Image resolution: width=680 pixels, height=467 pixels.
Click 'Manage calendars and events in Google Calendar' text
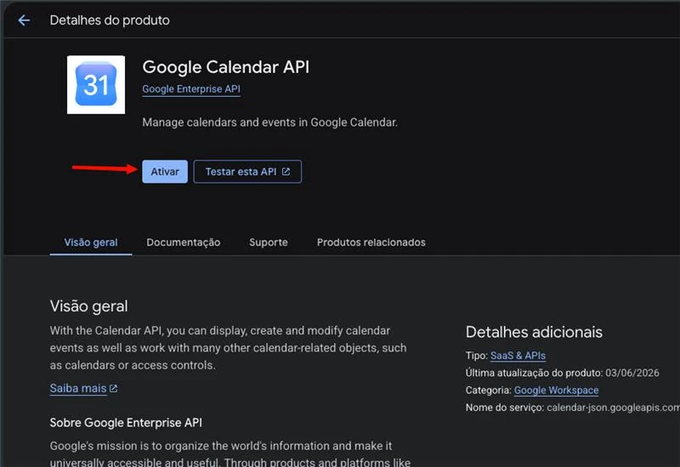point(269,122)
